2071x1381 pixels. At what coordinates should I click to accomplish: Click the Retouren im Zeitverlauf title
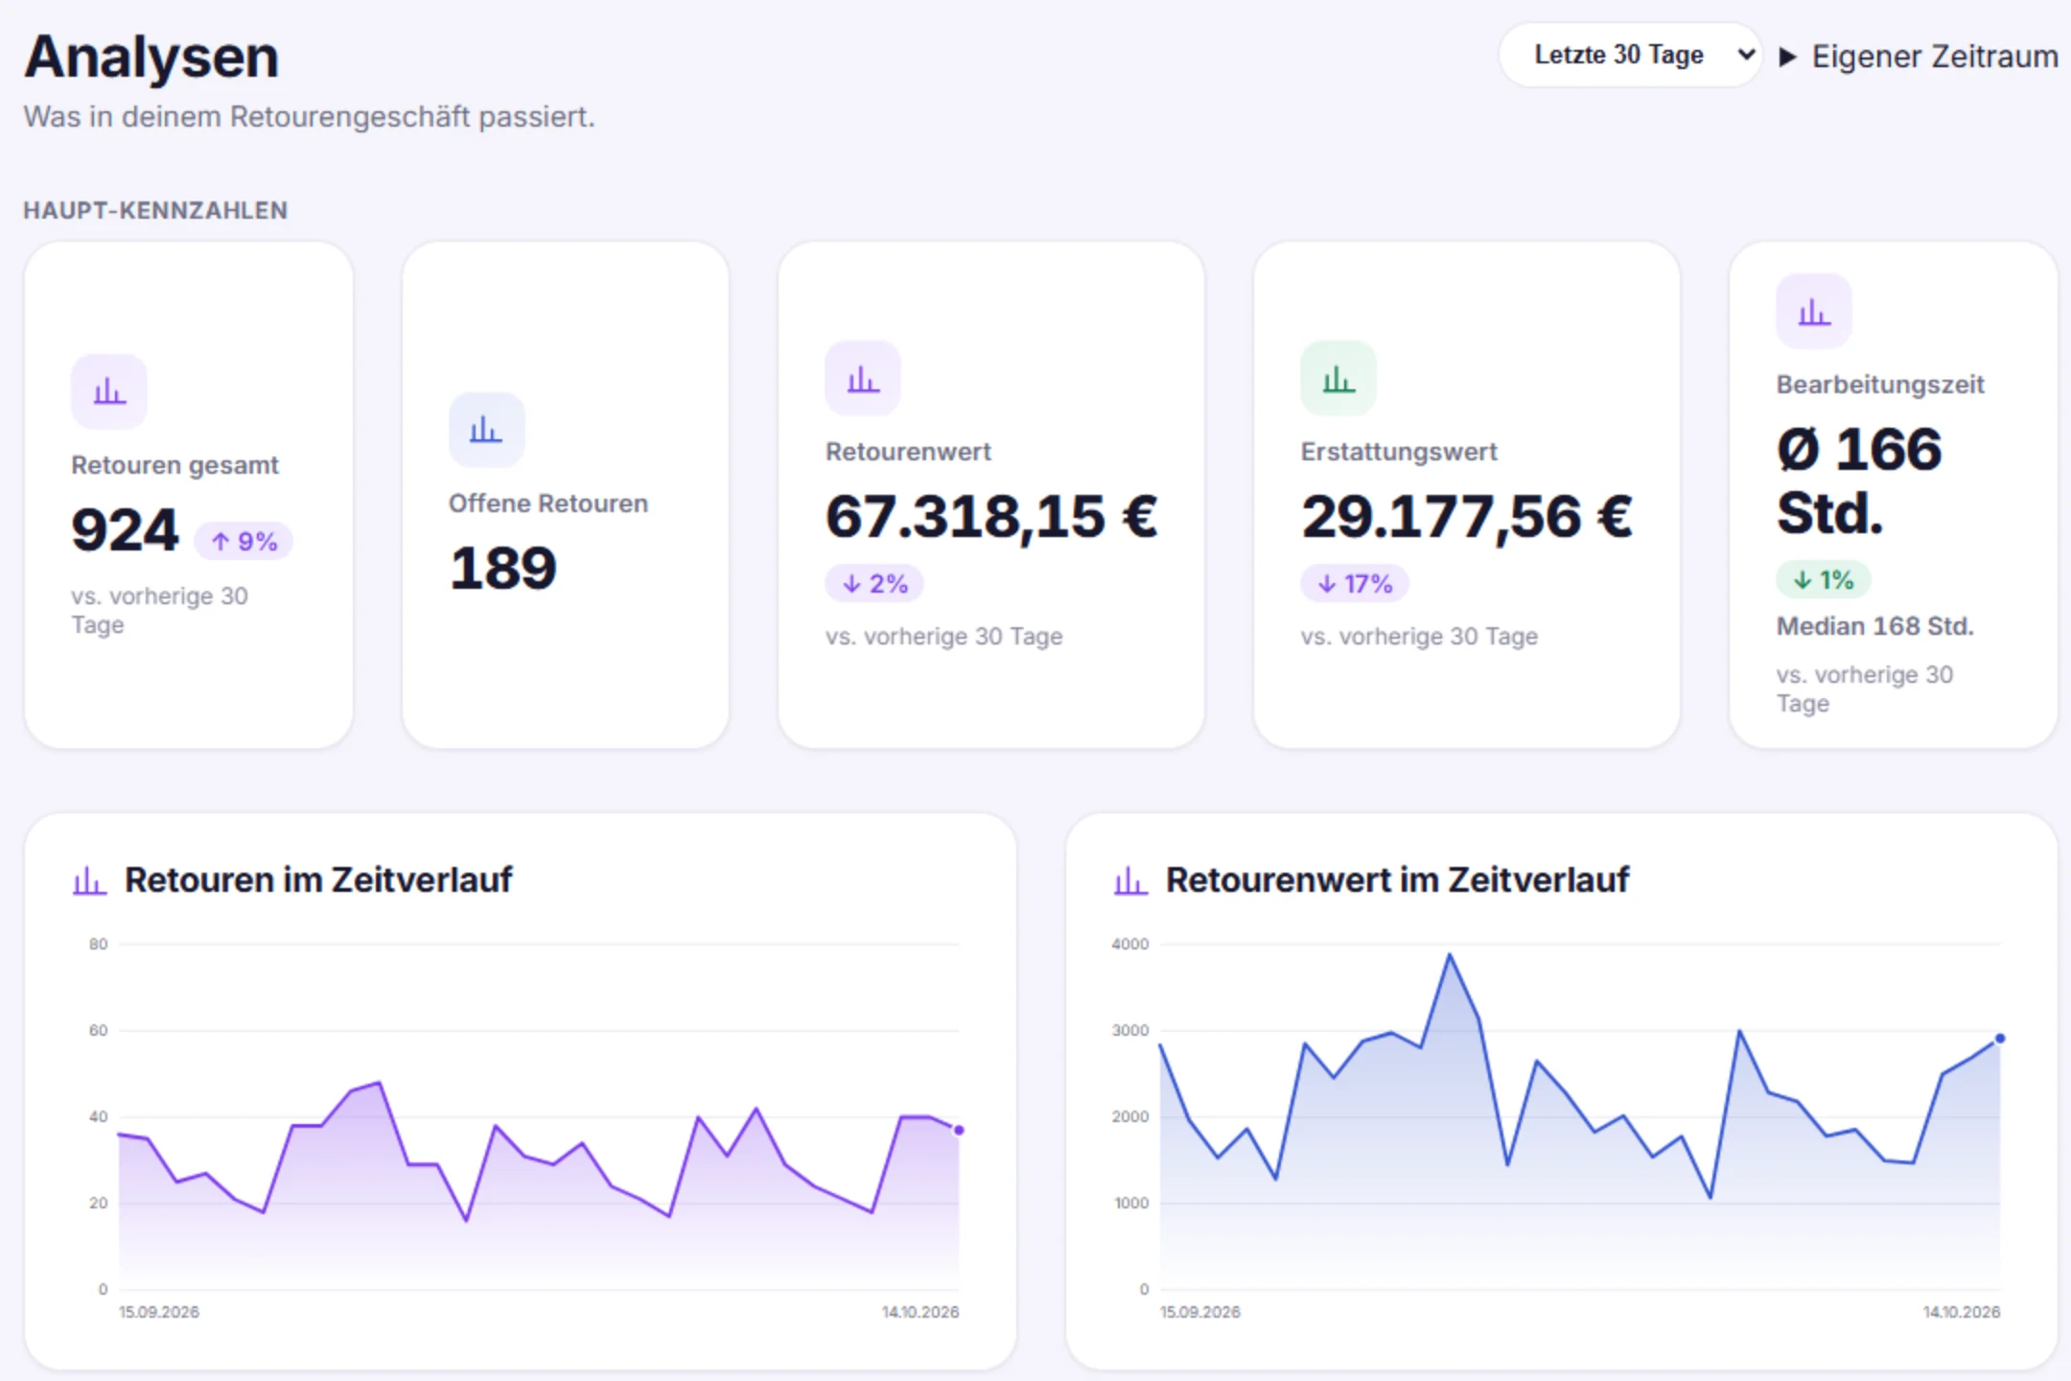click(x=318, y=879)
